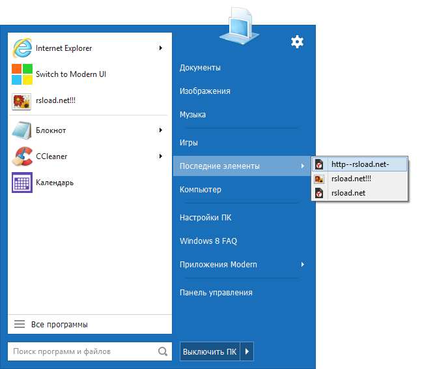Click the magnifier icon in the search box
Viewport: 422px width, 369px height.
point(163,351)
